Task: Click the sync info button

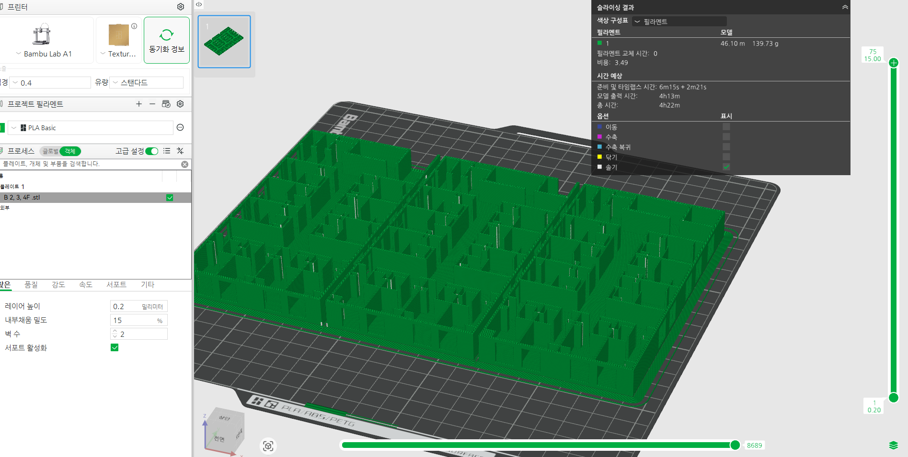Action: 167,40
